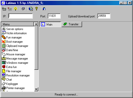Click the globe icon in the toolbar
This screenshot has width=133, height=98.
(x=31, y=9)
